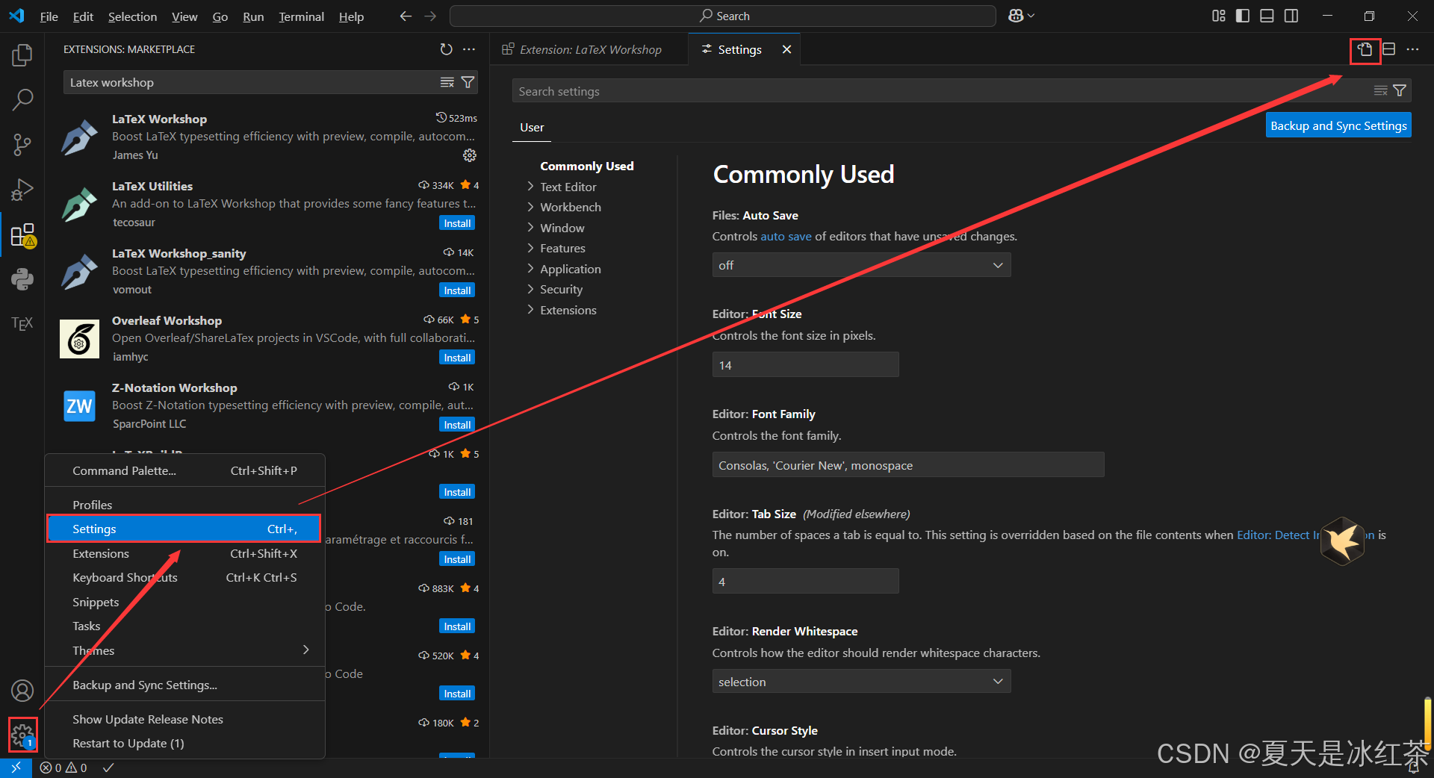
Task: Clear settings search input icon
Action: pos(1380,90)
